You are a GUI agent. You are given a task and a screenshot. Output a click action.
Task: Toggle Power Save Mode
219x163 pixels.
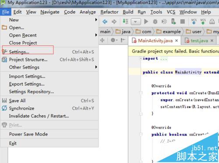click(49, 134)
